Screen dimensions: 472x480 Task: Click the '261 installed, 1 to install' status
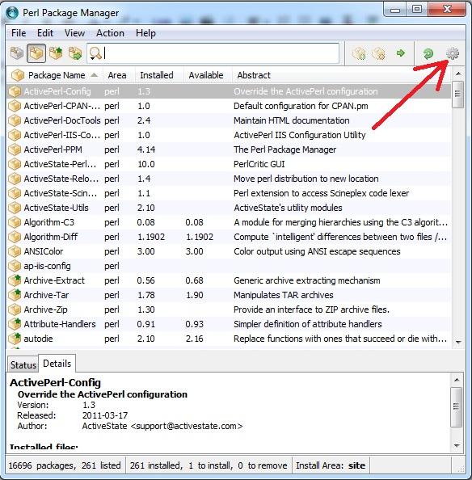pos(209,465)
